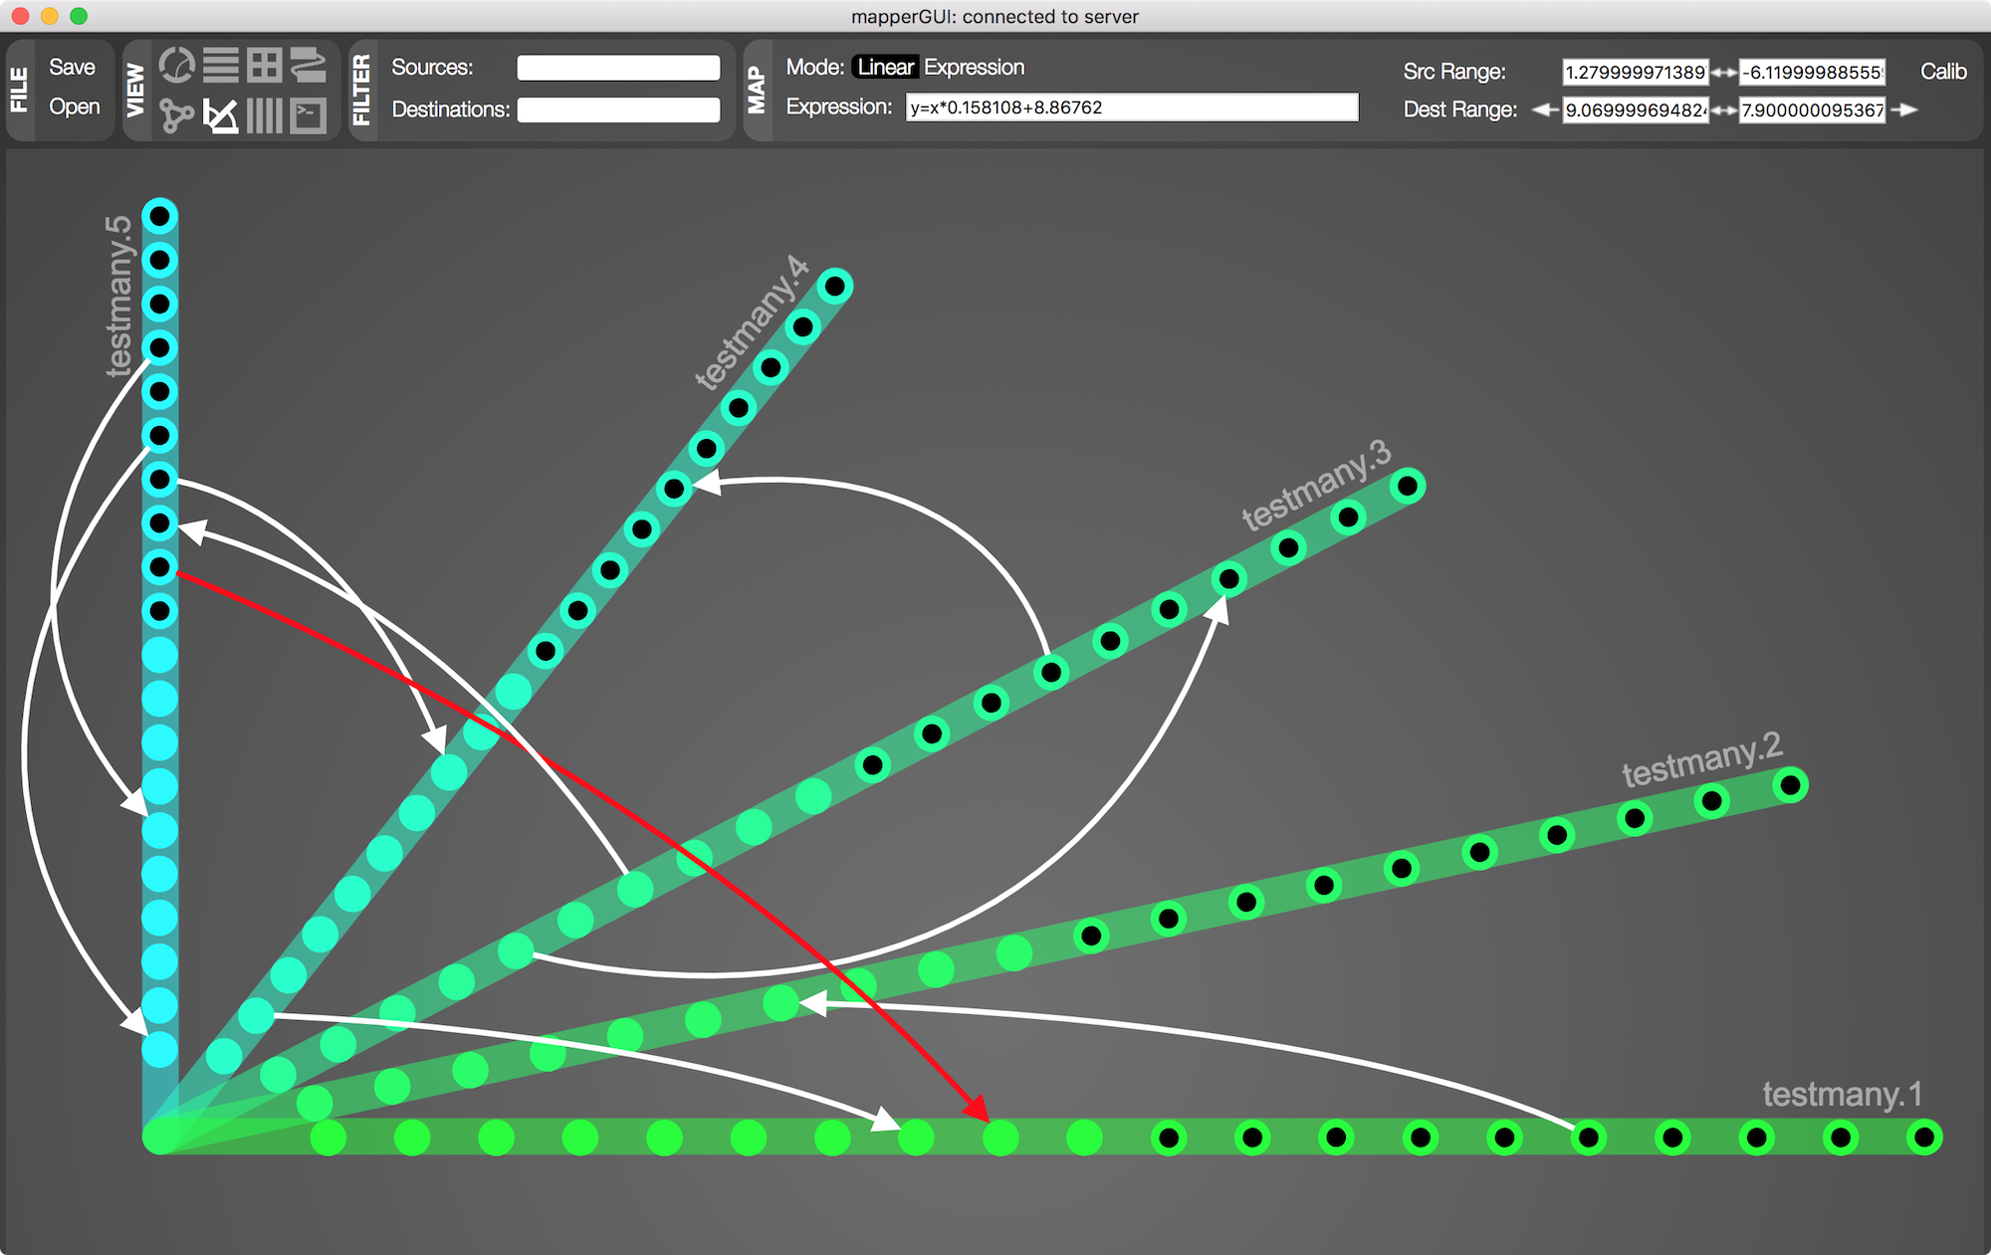Switch to the parallel columns view icon
The image size is (1991, 1255).
(x=265, y=115)
